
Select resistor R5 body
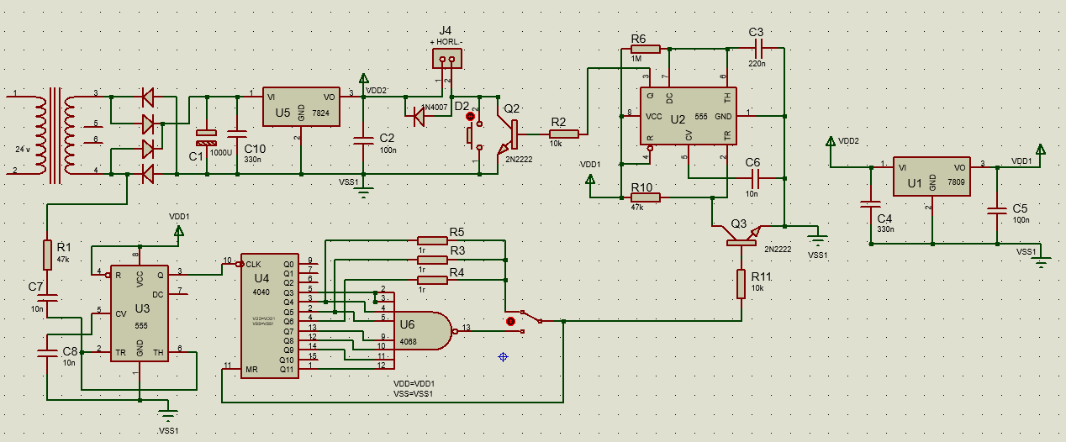click(432, 240)
